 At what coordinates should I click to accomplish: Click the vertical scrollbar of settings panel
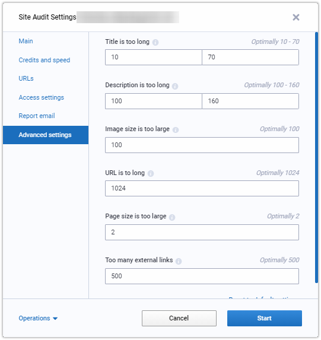click(x=316, y=157)
